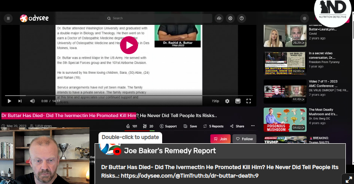The width and height of the screenshot is (354, 184).
Task: Click the Support button
Action: coord(168,126)
